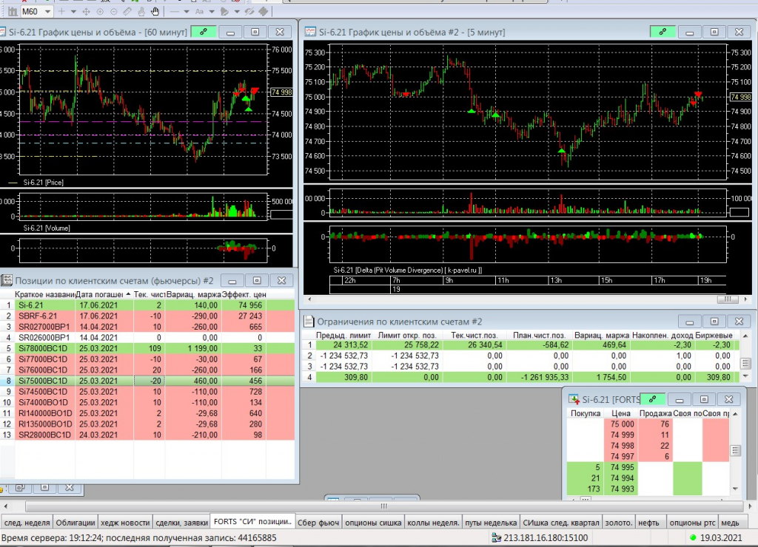Select the Si75000BC1D position row

[x=147, y=381]
